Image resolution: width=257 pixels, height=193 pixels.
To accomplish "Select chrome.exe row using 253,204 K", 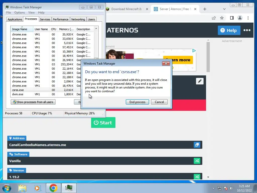I will point(46,64).
